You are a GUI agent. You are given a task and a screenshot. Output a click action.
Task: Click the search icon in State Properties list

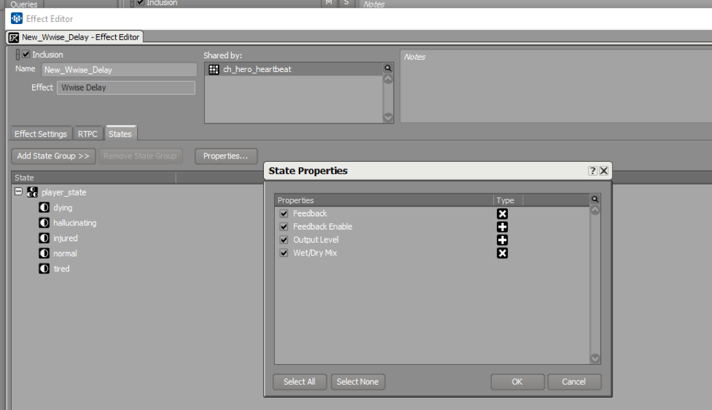click(x=595, y=199)
